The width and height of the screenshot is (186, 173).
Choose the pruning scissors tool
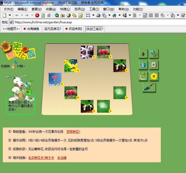tap(154, 54)
